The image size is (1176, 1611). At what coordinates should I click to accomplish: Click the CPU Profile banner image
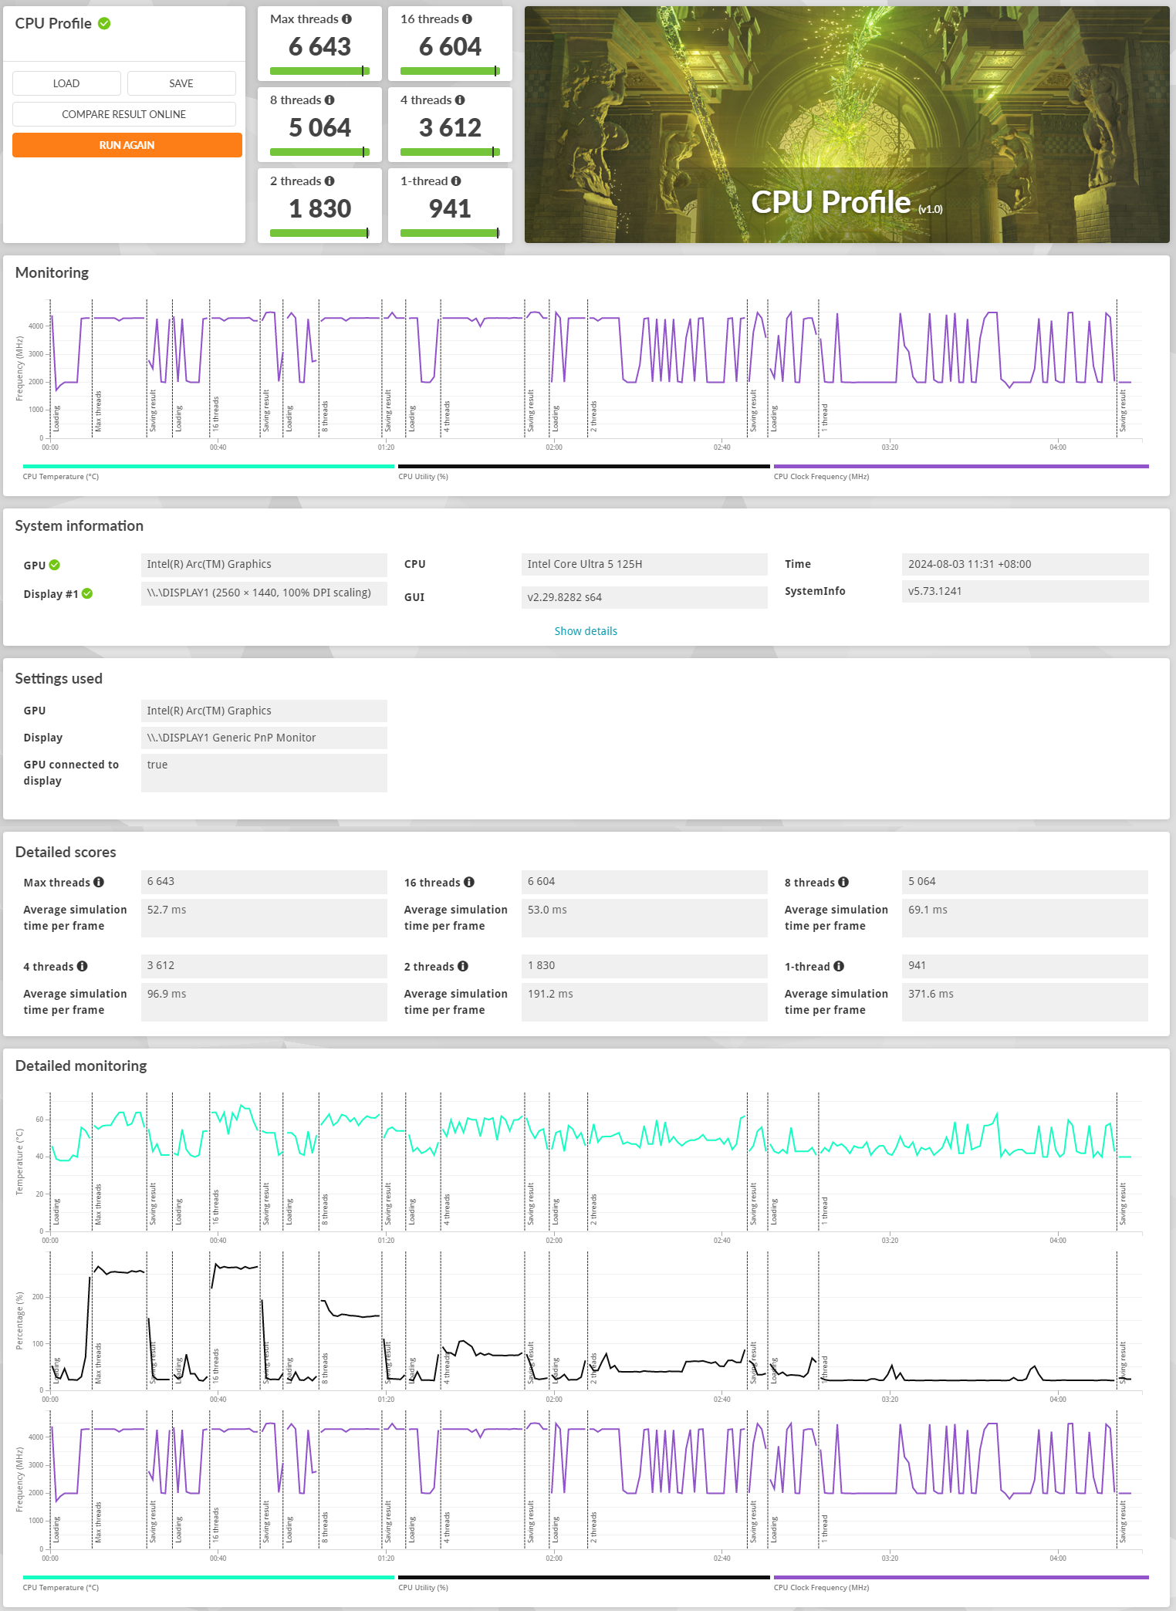click(847, 125)
